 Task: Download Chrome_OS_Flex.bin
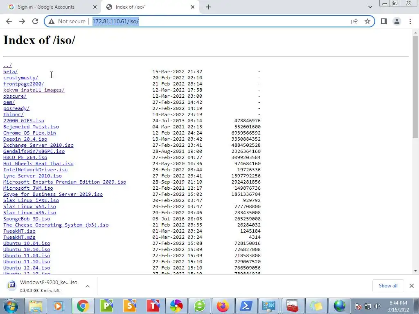(x=29, y=133)
